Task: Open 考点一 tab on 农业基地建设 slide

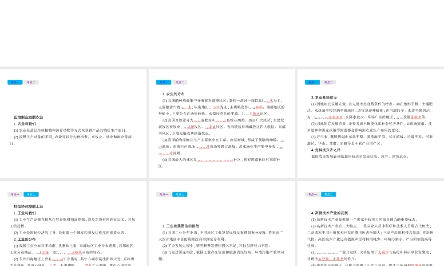Action: tap(312, 82)
